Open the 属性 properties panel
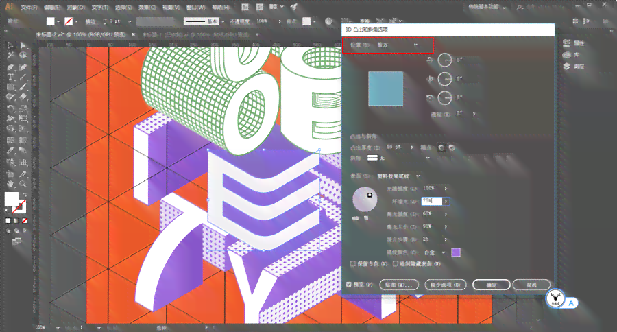617x332 pixels. tap(574, 43)
